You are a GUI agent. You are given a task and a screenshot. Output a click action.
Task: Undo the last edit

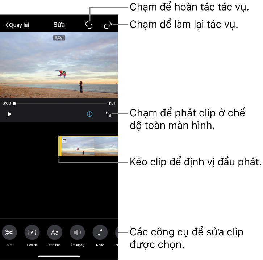tap(89, 25)
